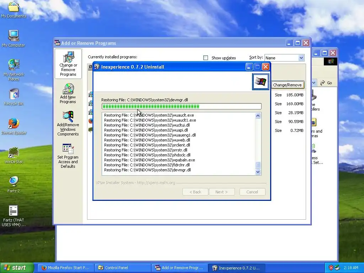Maximize the Add or Remove Programs window
364x273 pixels.
(298, 43)
